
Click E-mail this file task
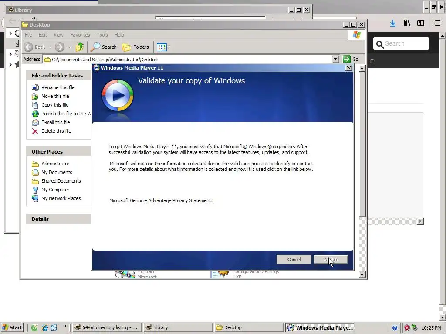55,122
